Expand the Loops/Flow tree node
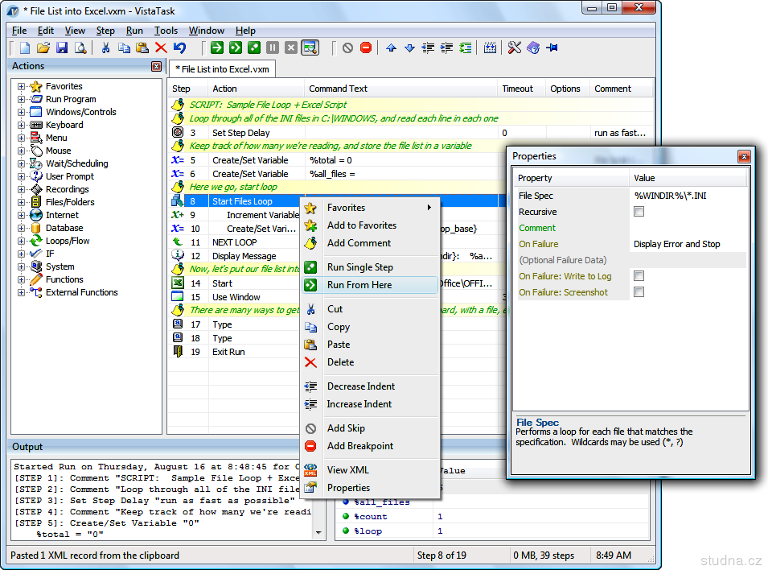This screenshot has height=570, width=768. (22, 241)
